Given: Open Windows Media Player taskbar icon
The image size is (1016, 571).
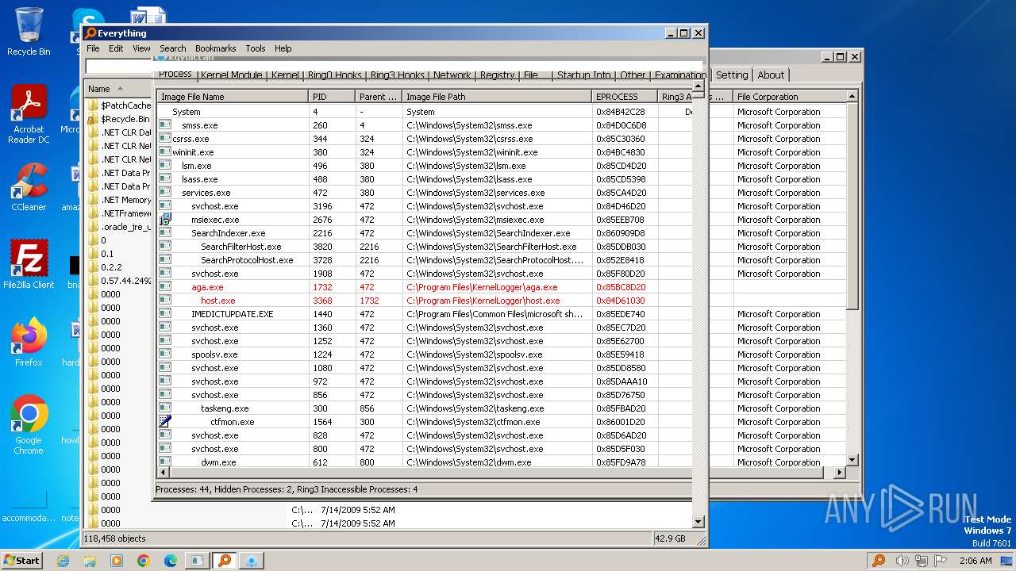Looking at the screenshot, I should click(117, 561).
